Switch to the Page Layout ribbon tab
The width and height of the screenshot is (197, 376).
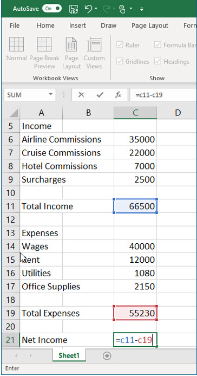(150, 25)
